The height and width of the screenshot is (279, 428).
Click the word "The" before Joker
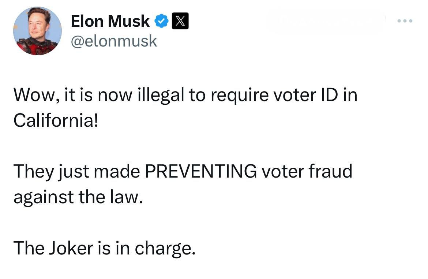(x=28, y=249)
